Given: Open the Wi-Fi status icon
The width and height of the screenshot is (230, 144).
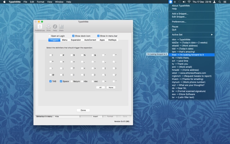Looking at the screenshot, I should click(189, 2).
